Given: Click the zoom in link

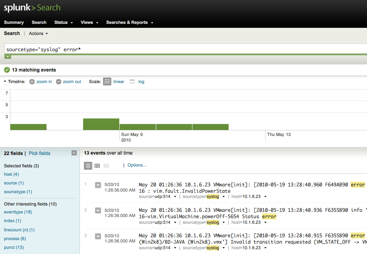Looking at the screenshot, I should tap(44, 81).
